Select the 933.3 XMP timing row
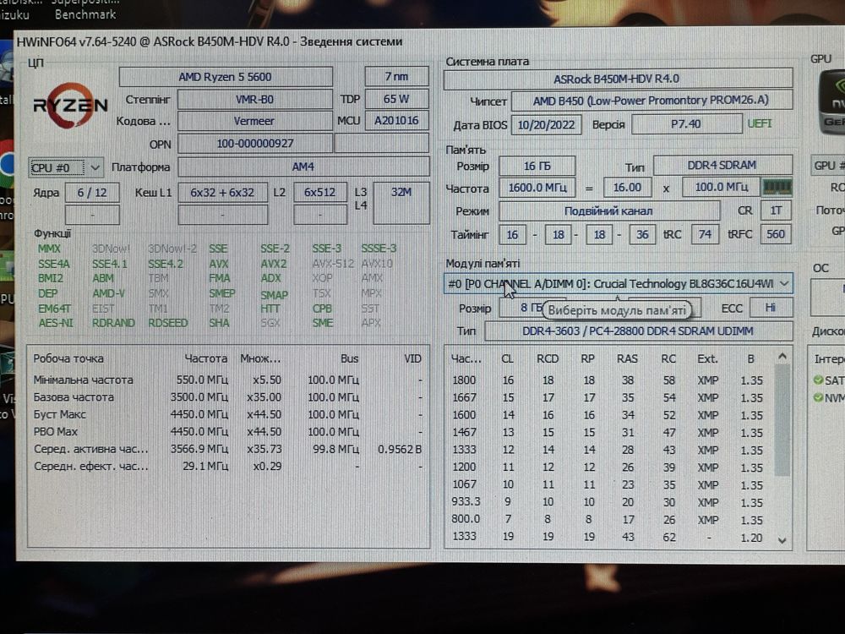The width and height of the screenshot is (845, 634). click(x=609, y=502)
